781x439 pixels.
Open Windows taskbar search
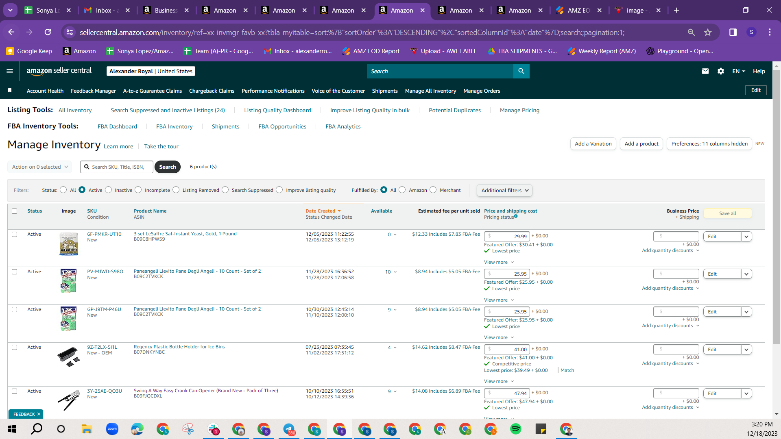coord(37,429)
